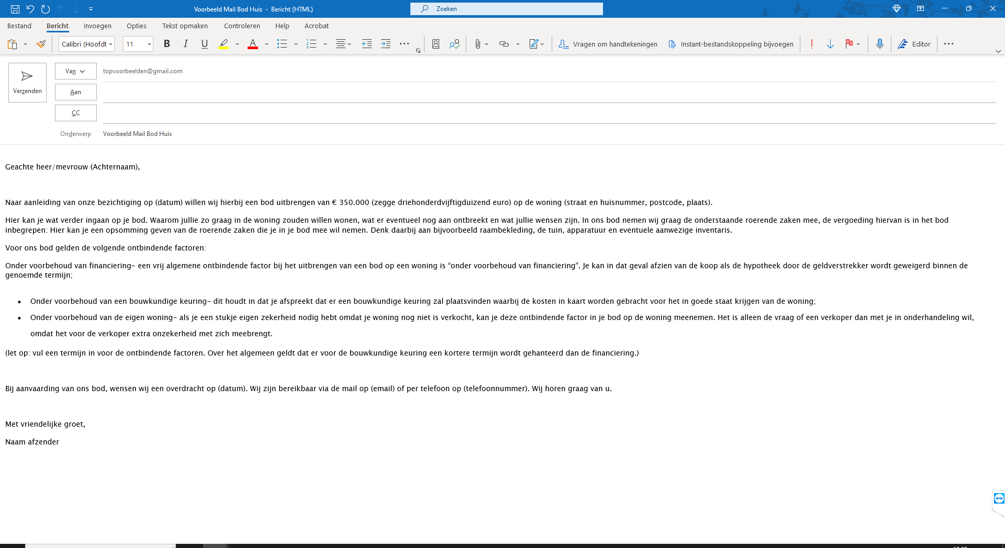The image size is (1005, 548).
Task: Click Instant-bestandskoppeling bijvoegen
Action: pos(731,44)
